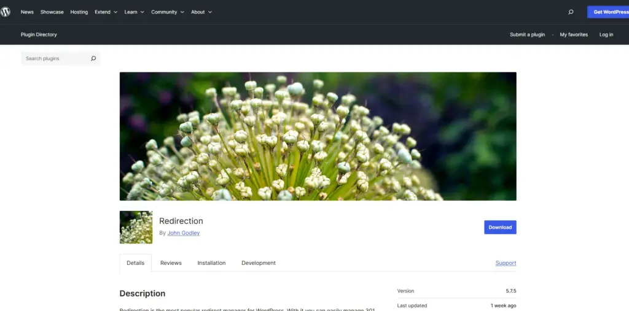Submit plugin search via magnifier icon

[93, 58]
